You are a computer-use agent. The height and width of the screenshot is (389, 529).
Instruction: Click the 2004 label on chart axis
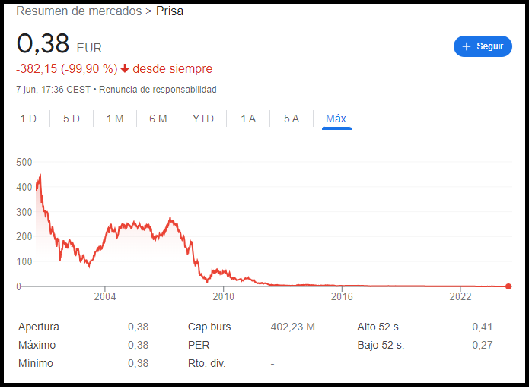click(105, 297)
